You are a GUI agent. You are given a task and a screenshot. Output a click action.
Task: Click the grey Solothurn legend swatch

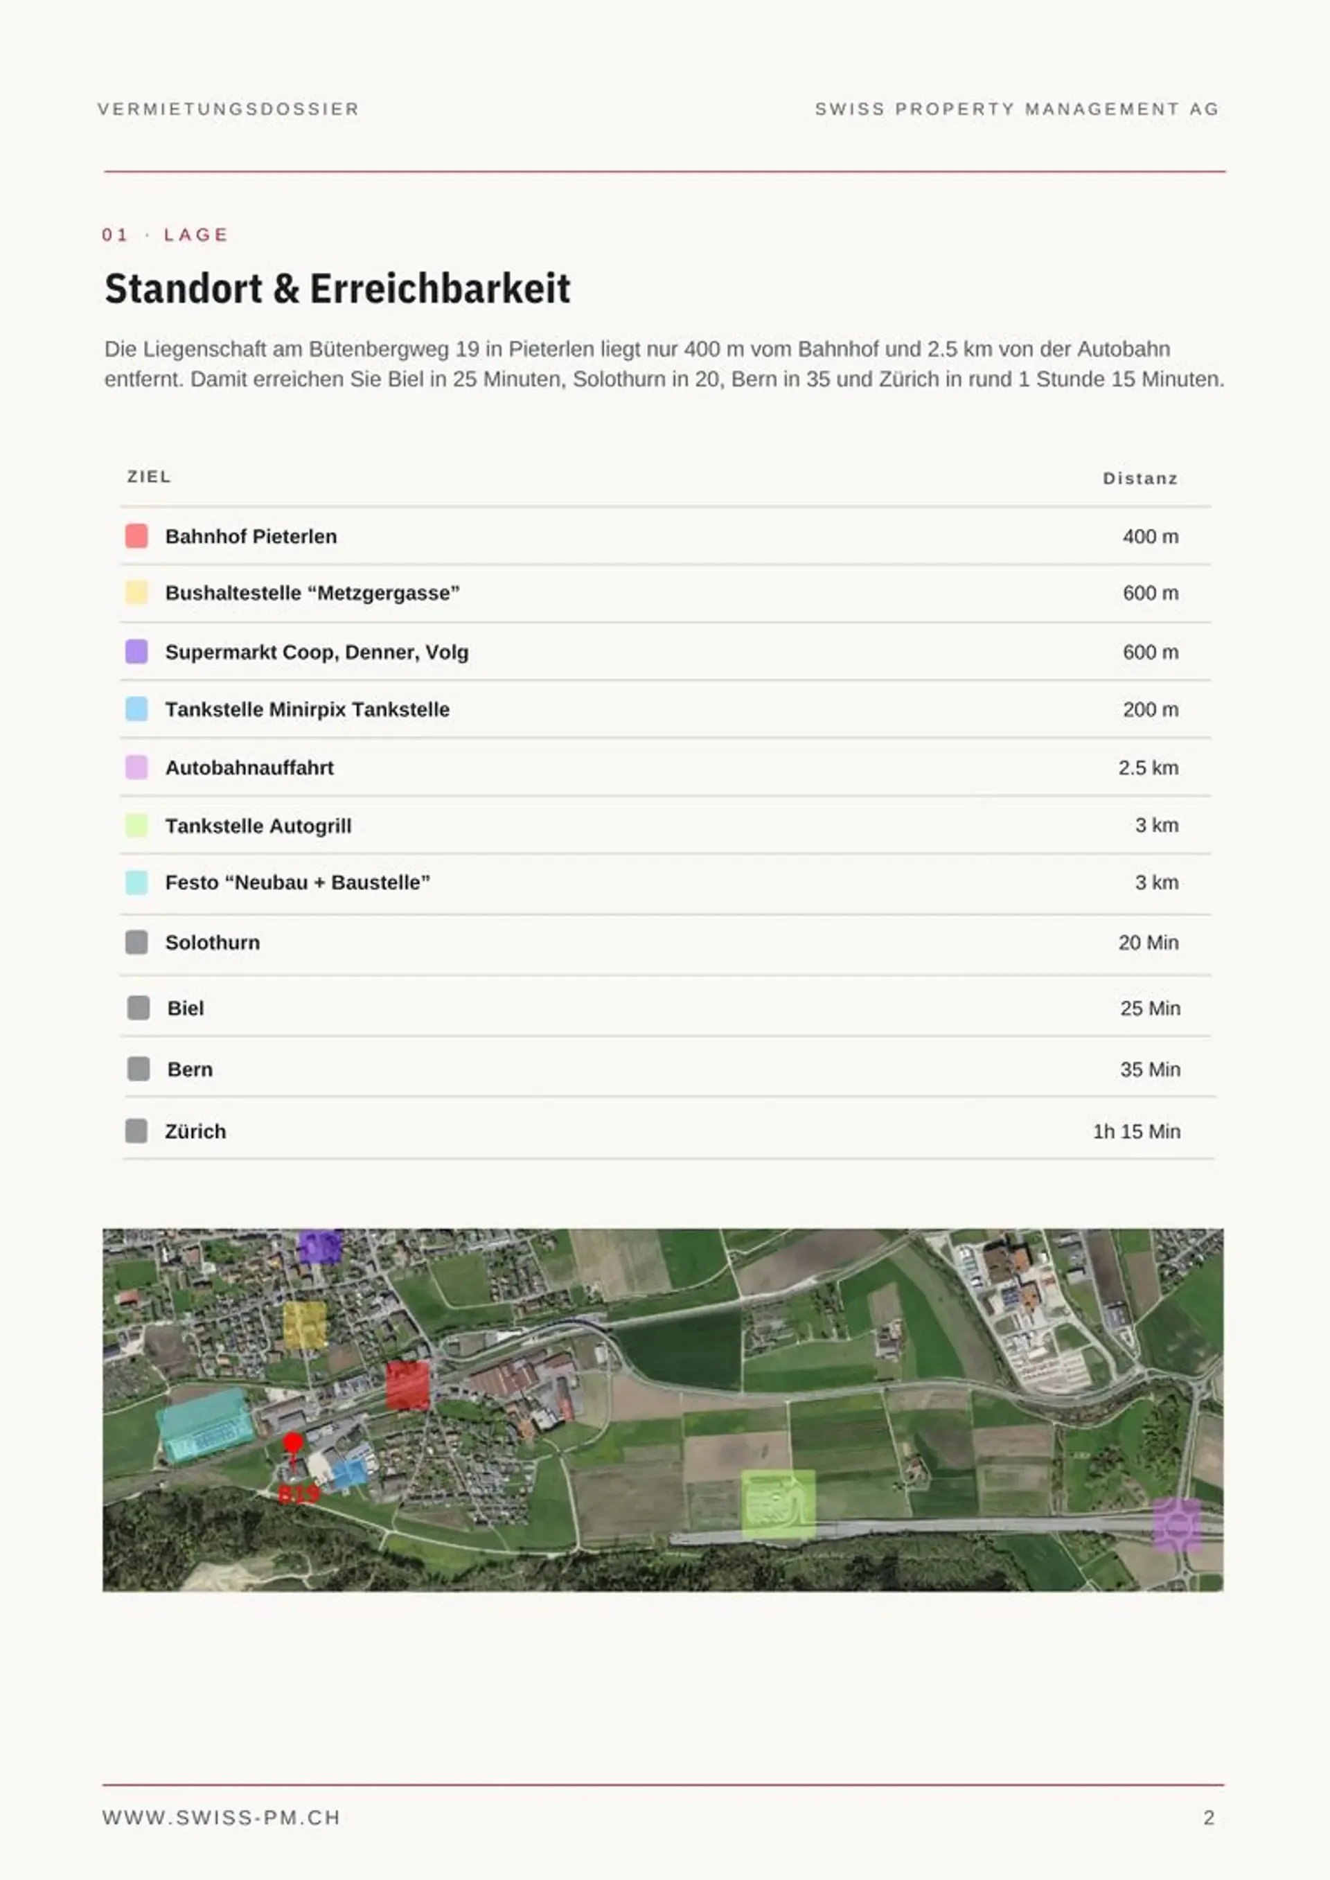coord(136,943)
